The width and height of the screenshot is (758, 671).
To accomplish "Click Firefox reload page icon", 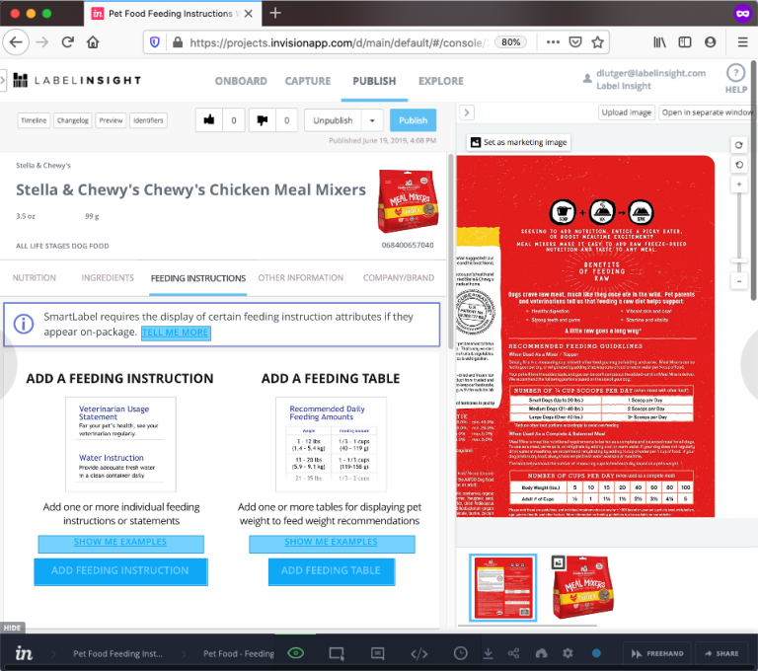I will (67, 42).
